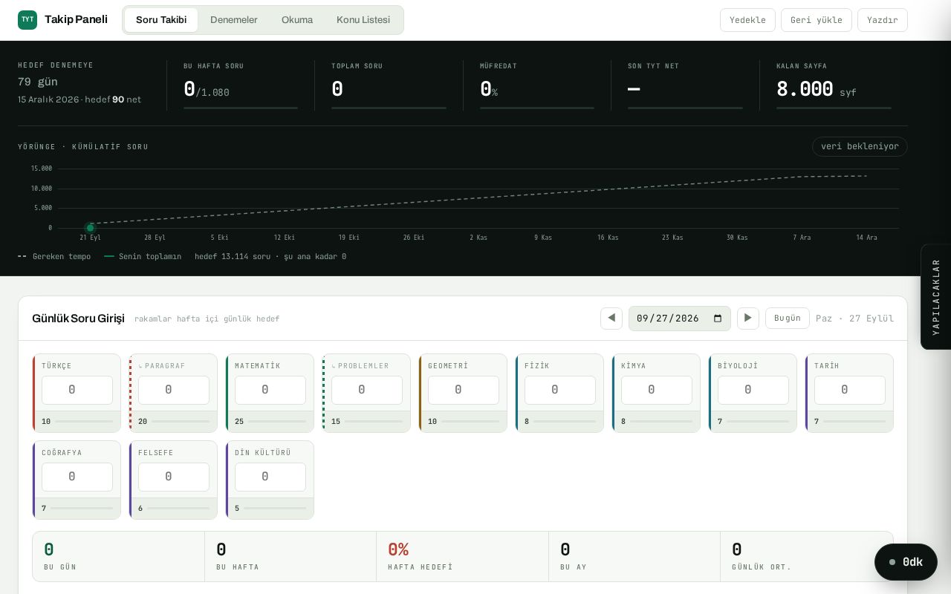The height and width of the screenshot is (594, 951).
Task: Click the 'Paz · 27 Eylül' day label
Action: pos(854,319)
